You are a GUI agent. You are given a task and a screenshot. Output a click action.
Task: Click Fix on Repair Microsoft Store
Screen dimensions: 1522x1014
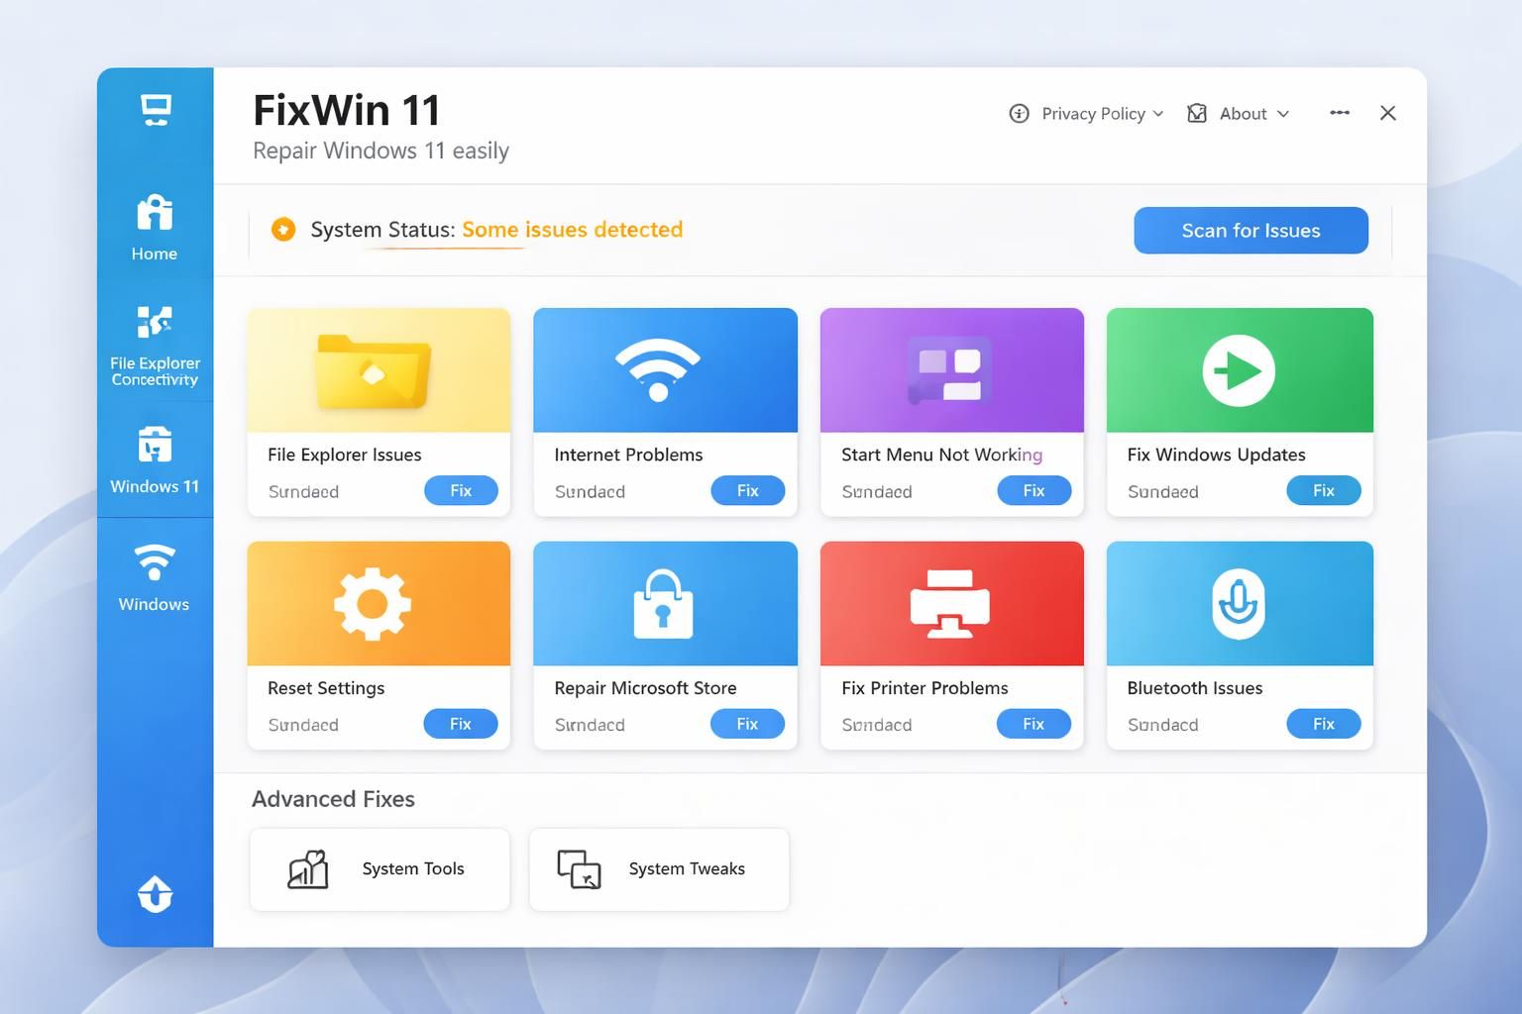[x=747, y=724]
